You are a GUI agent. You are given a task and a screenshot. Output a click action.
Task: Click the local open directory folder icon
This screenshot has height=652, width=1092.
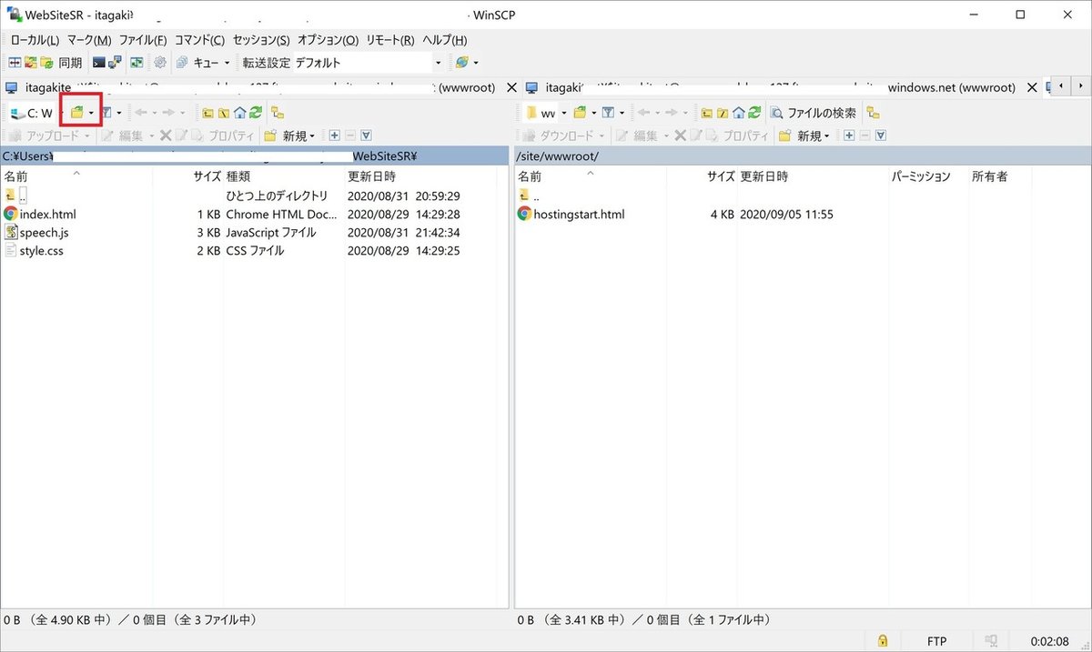pos(77,113)
